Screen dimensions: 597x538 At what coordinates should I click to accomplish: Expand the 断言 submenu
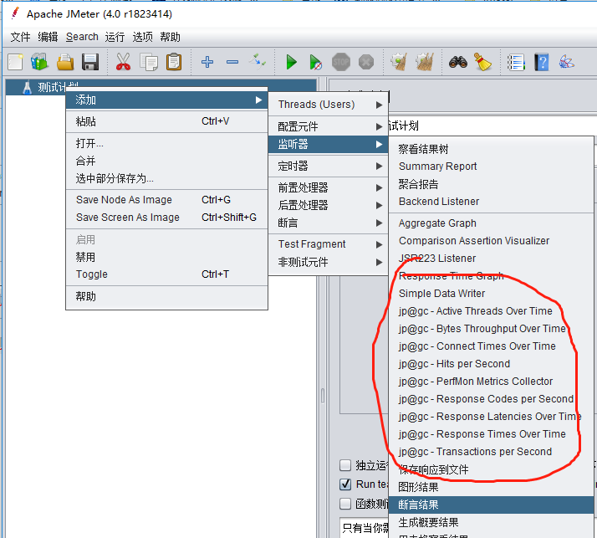pos(329,223)
